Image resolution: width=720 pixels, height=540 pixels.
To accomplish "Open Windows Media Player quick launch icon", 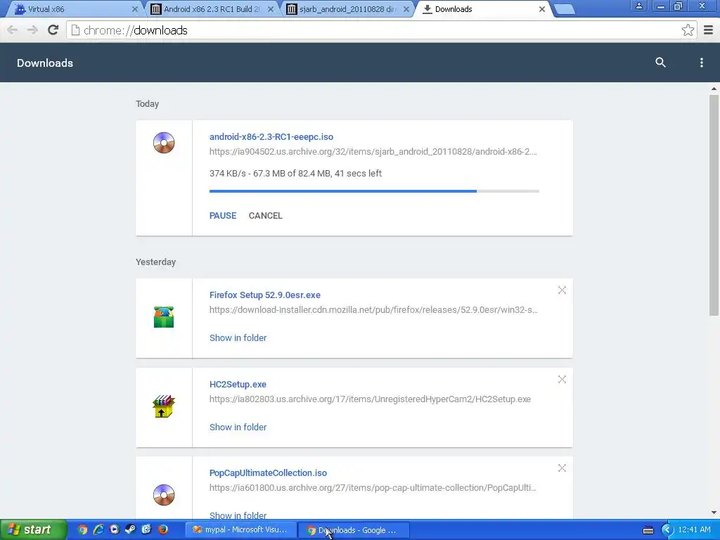I will click(115, 530).
